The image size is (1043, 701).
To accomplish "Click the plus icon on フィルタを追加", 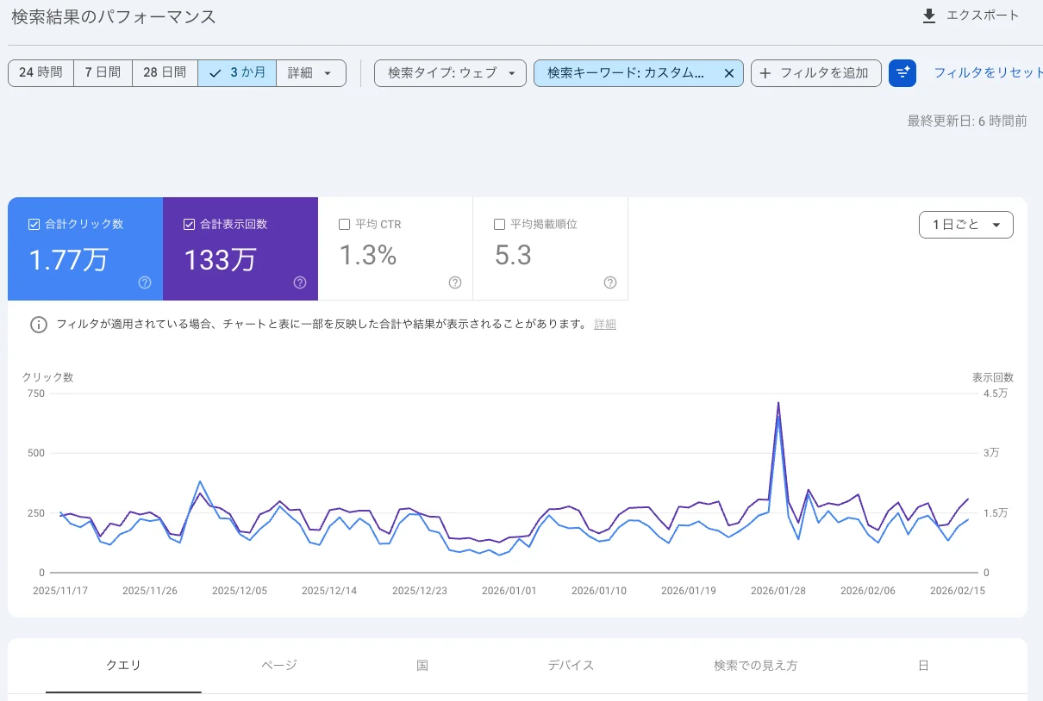I will click(765, 73).
